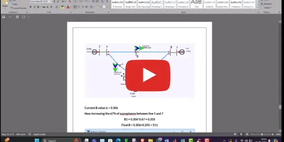Apply Underline formatting
The width and height of the screenshot is (284, 142).
click(38, 7)
